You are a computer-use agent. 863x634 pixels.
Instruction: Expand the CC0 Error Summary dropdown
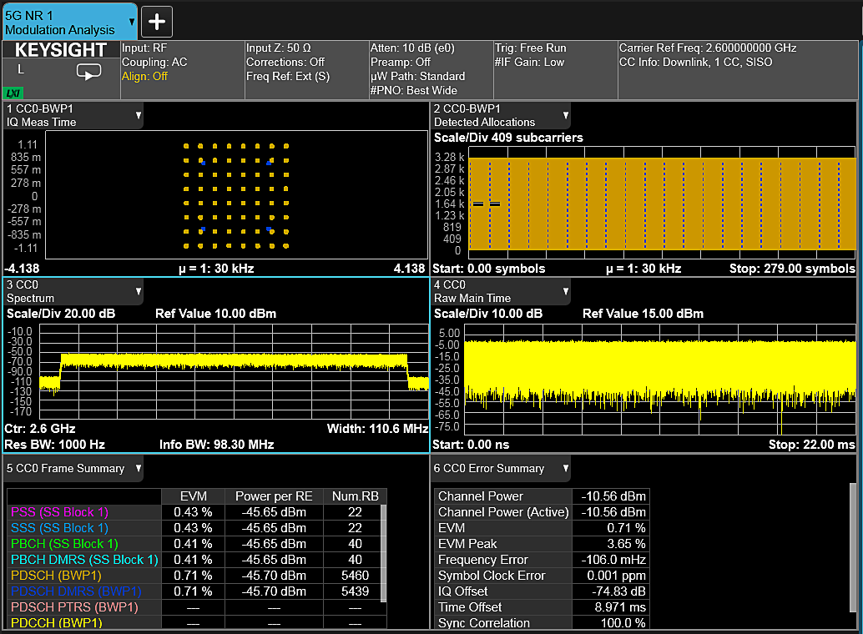tap(566, 469)
